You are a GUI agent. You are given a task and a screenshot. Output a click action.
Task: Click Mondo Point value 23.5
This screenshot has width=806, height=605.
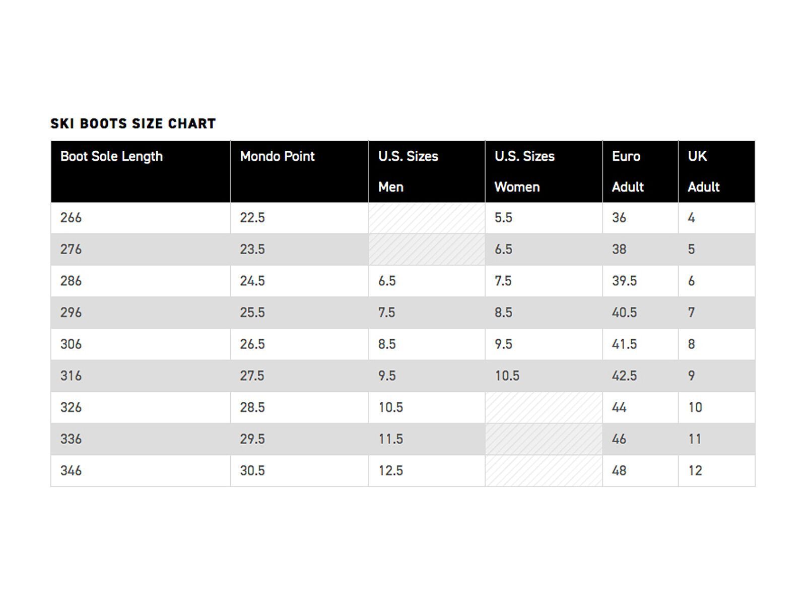(x=252, y=249)
